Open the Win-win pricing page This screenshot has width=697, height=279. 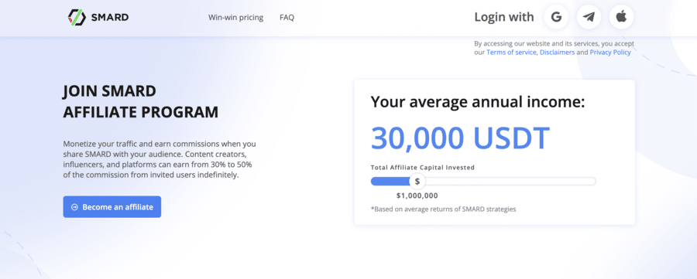coord(235,17)
